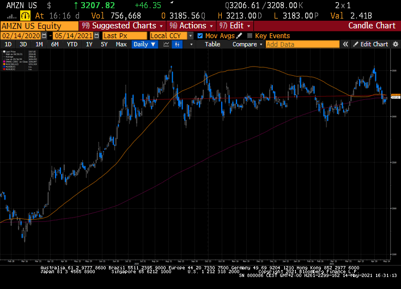Enable the Key Events checkbox

(250, 36)
